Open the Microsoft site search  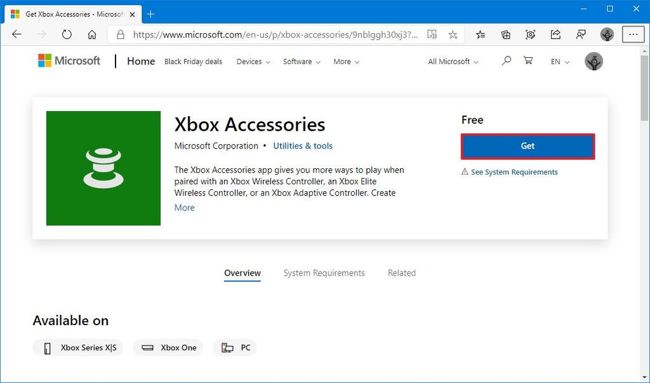tap(507, 61)
